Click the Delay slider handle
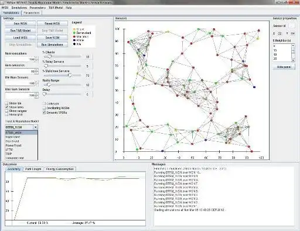 click(x=45, y=94)
